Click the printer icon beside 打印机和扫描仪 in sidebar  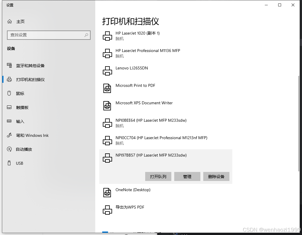(x=9, y=79)
